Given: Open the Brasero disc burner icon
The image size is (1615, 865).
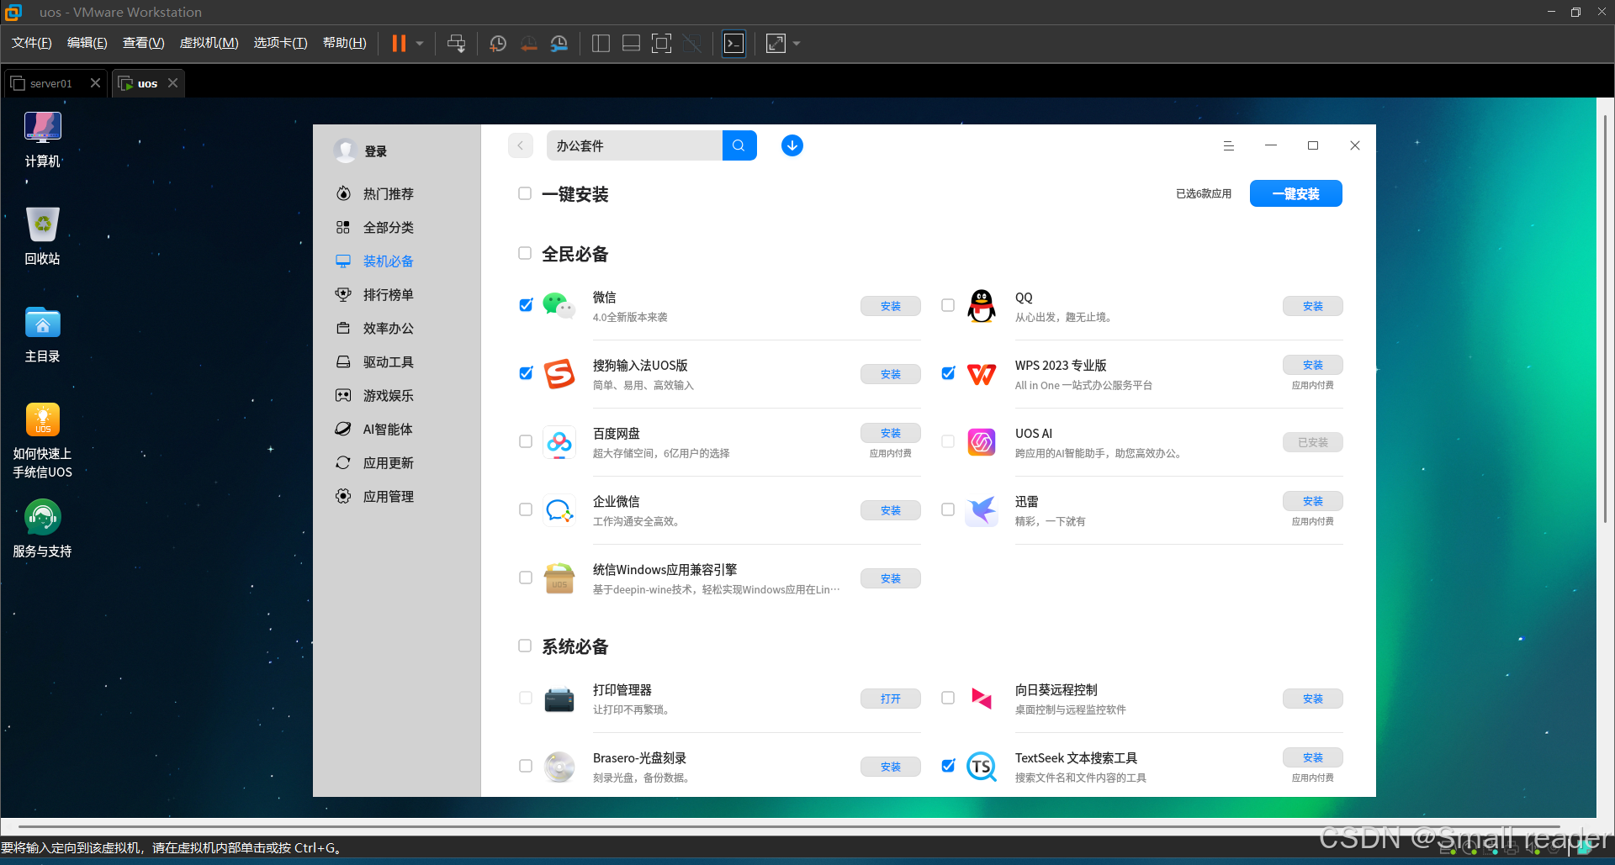Looking at the screenshot, I should tap(559, 767).
